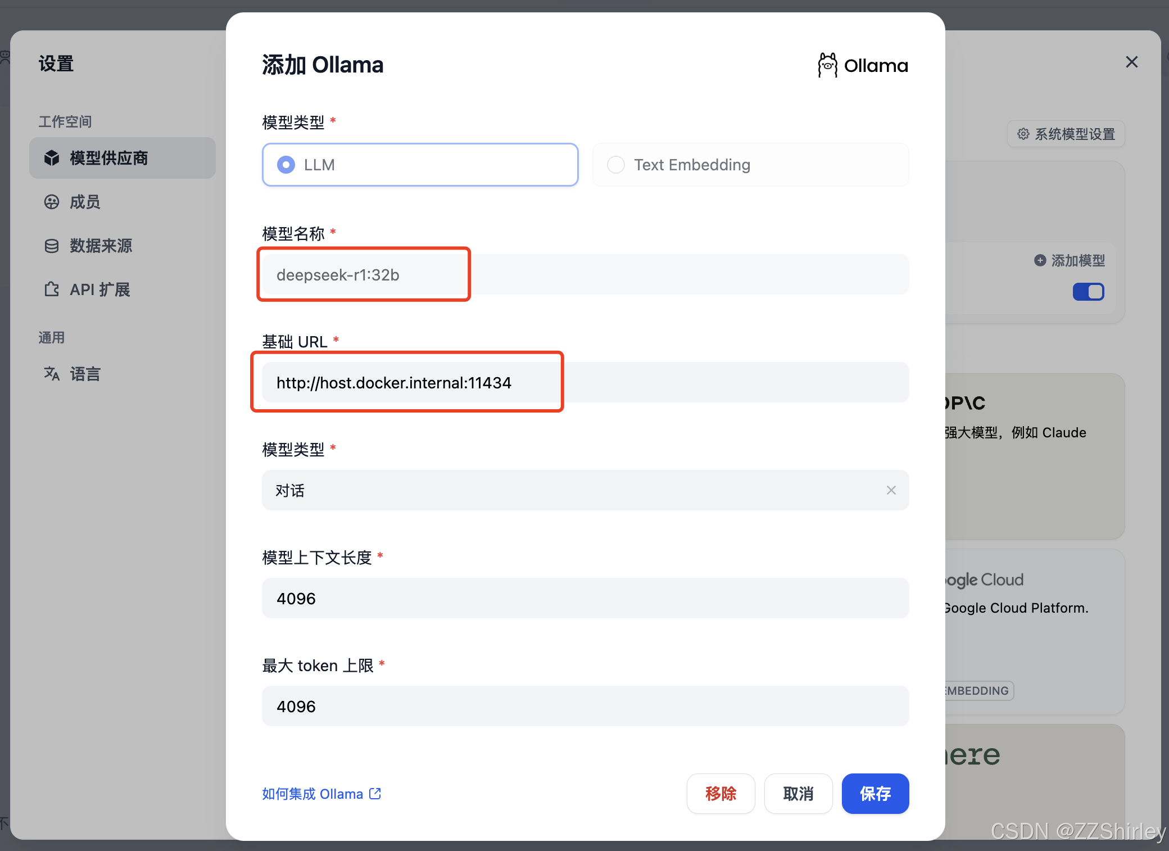Screen dimensions: 1169x851
Task: Select the LLM radio button
Action: [x=286, y=165]
